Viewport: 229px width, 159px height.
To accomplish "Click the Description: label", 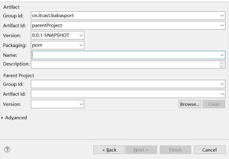I will [16, 64].
